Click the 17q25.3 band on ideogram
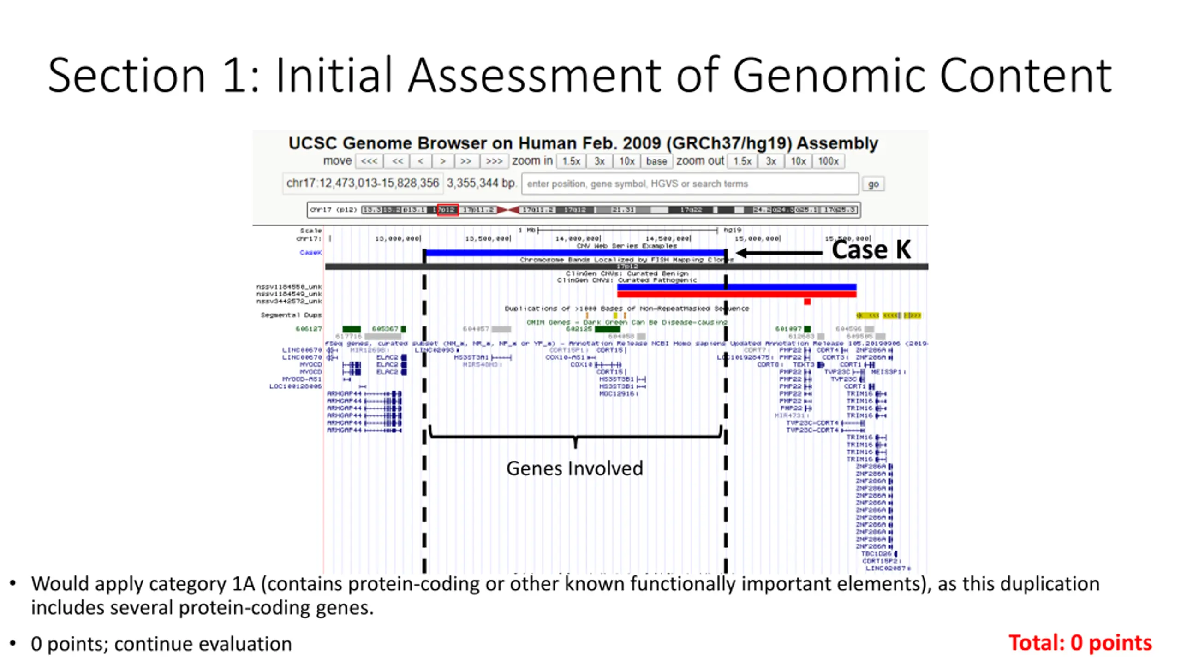Viewport: 1181px width, 664px height. click(840, 210)
